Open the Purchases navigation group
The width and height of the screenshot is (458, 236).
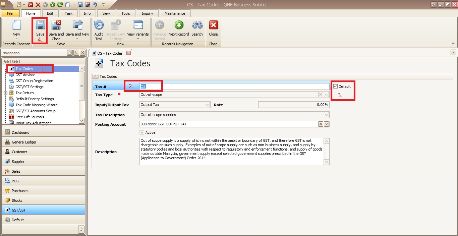point(44,191)
